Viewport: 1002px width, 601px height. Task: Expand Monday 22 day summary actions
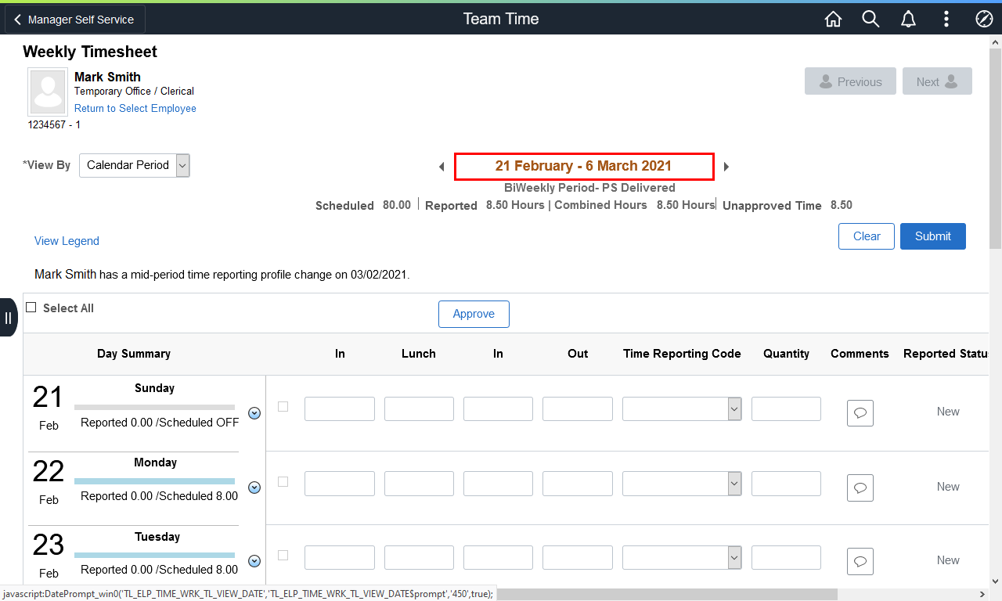(254, 488)
